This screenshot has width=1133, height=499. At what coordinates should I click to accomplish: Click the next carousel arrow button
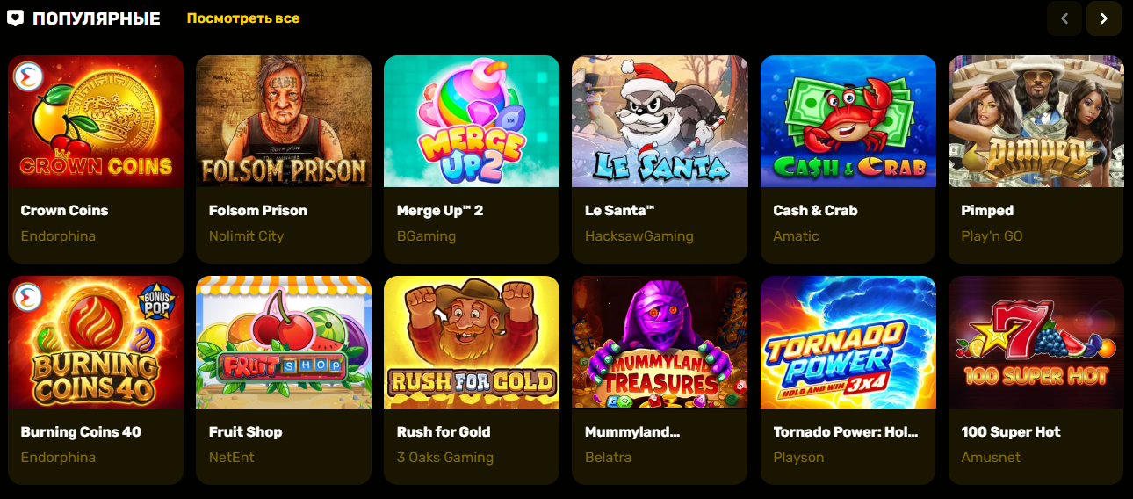click(1103, 18)
